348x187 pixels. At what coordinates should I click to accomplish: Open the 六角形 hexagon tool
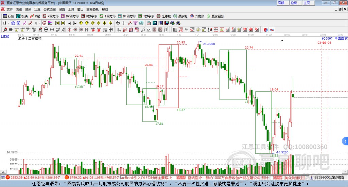(197, 16)
